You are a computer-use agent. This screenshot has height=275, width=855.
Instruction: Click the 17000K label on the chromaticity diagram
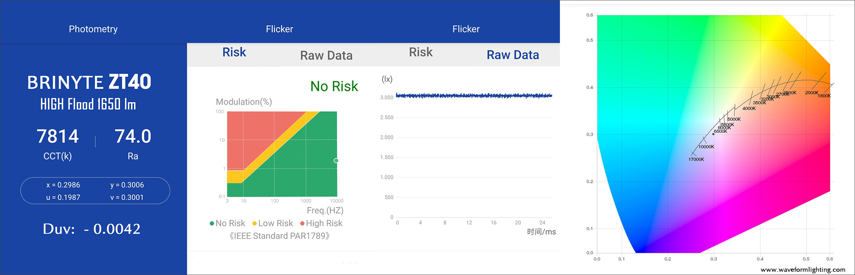pos(696,160)
